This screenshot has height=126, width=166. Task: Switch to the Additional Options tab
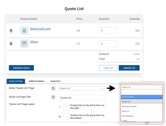(37, 81)
